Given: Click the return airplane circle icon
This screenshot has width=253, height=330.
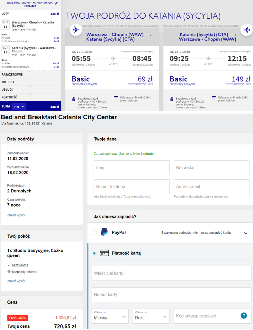Looking at the screenshot, I should pyautogui.click(x=247, y=30).
